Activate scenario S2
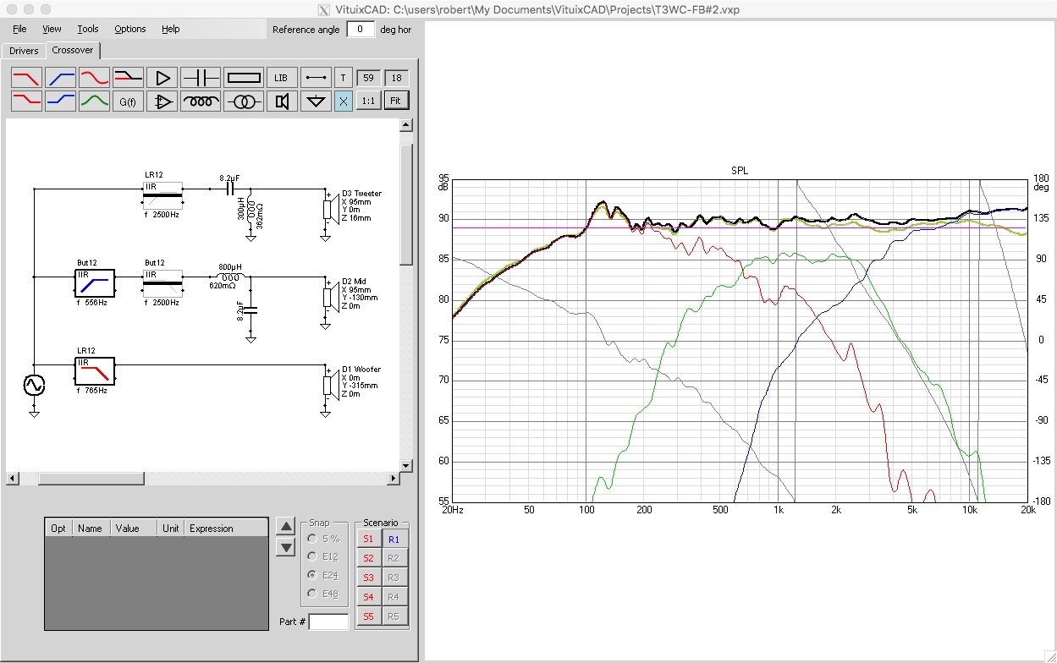 pos(368,558)
